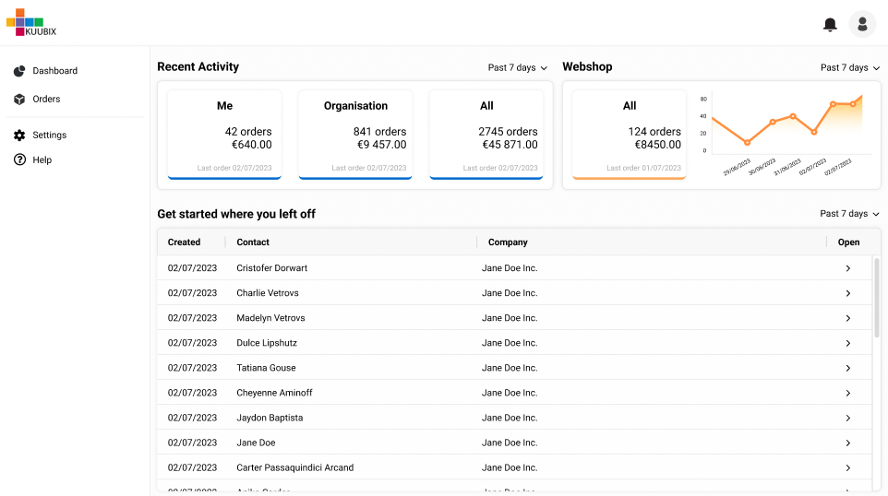
Task: Click the Dashboard pie chart icon
Action: [19, 71]
